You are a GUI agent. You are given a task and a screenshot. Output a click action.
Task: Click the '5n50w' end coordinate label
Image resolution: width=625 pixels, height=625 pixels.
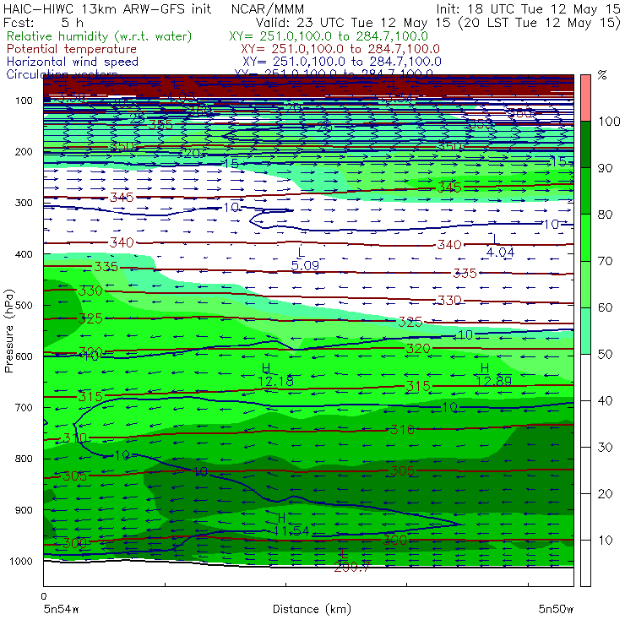[x=556, y=609]
